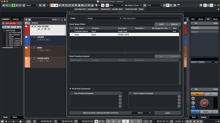Remove the selected Event Target Filter
This screenshot has height=123, width=220.
(x=174, y=24)
